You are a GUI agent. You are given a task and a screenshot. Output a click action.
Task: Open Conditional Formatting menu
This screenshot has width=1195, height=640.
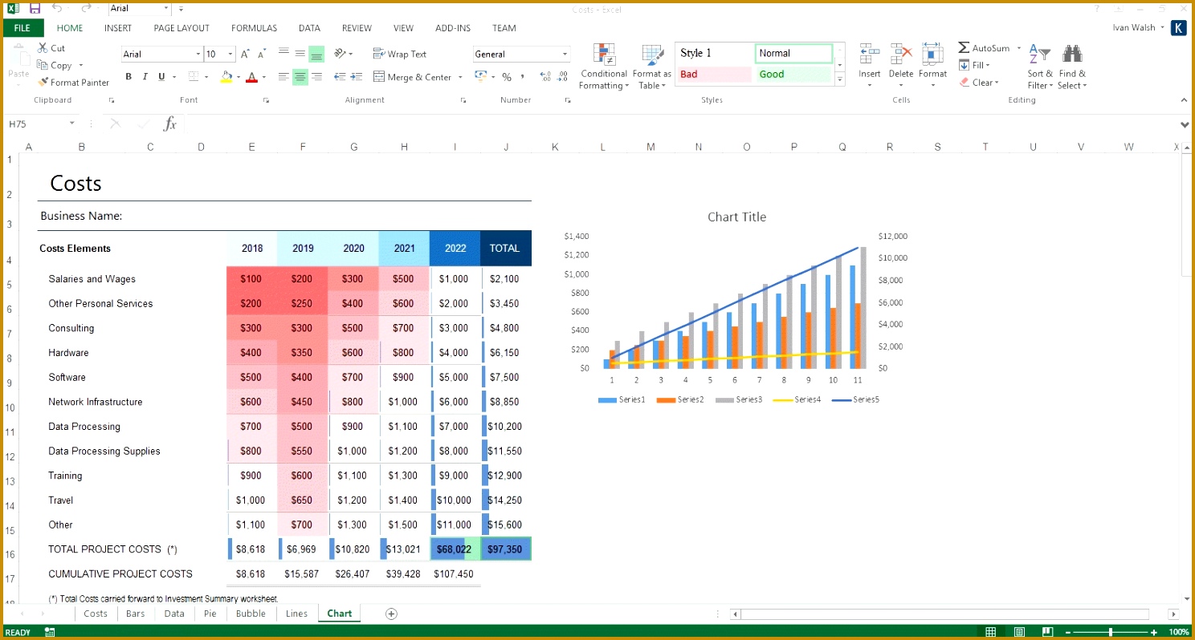(604, 67)
